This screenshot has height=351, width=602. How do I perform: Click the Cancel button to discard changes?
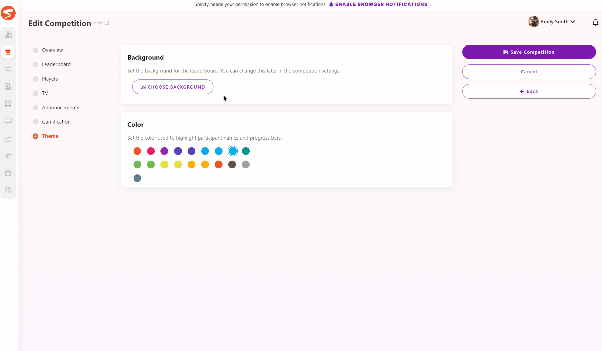point(529,71)
